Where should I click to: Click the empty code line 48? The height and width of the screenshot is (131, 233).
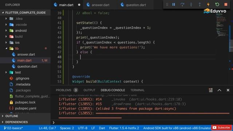click(x=143, y=57)
